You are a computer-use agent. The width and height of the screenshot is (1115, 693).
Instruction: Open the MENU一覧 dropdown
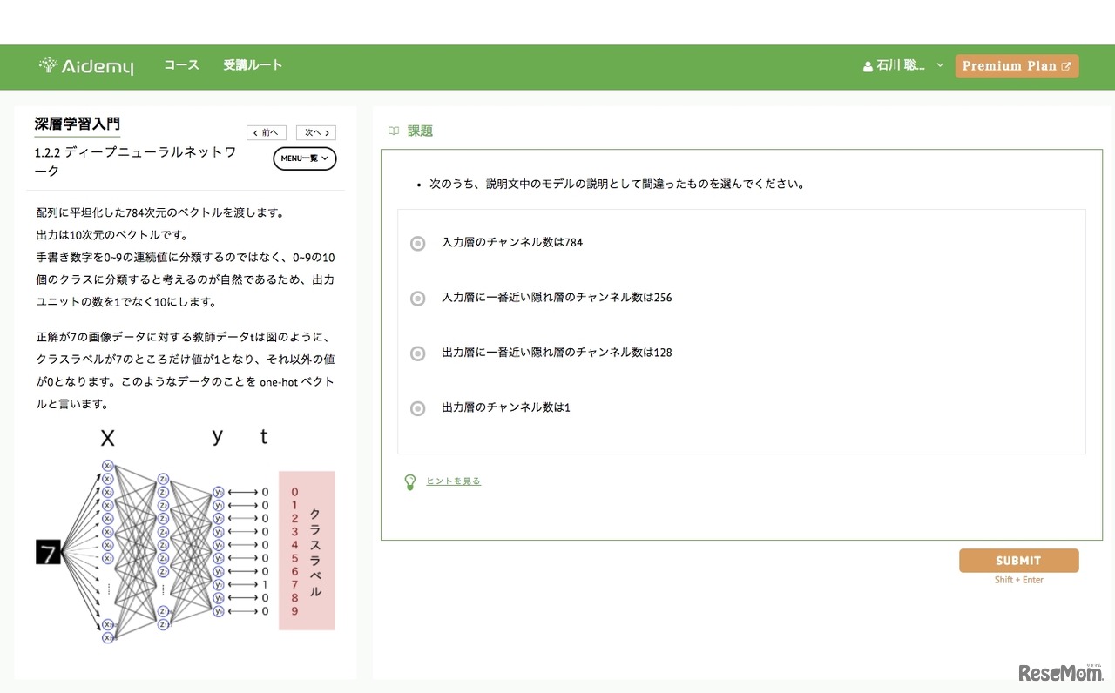point(305,158)
